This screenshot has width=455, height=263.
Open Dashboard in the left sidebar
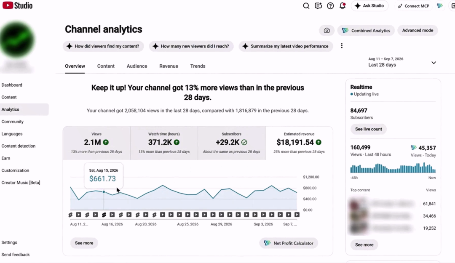pyautogui.click(x=12, y=85)
